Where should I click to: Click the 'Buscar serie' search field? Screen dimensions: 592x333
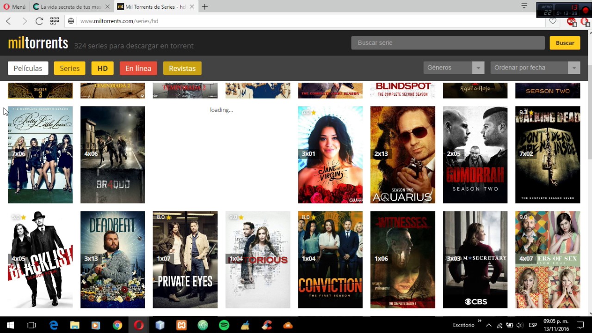click(x=448, y=43)
